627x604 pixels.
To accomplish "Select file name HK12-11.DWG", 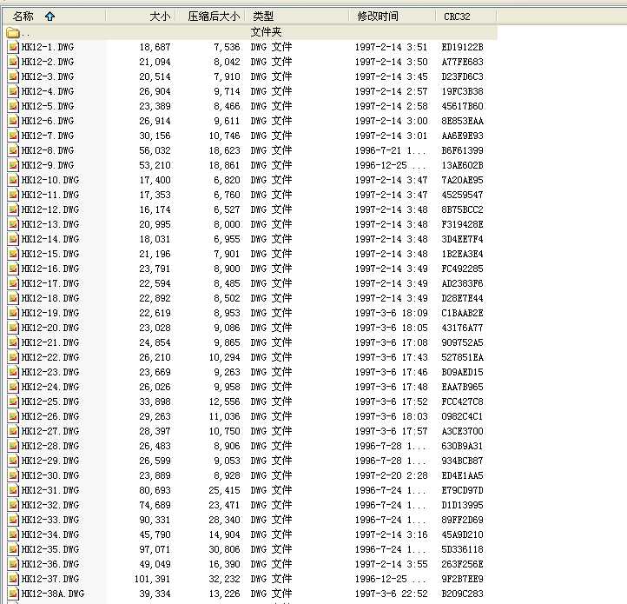I will click(x=50, y=195).
